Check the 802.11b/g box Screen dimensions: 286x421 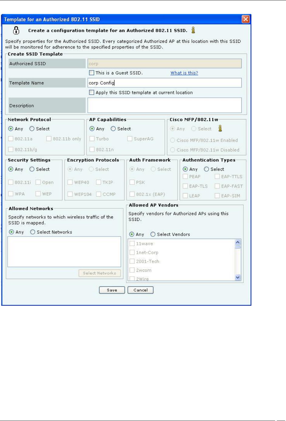coord(11,149)
